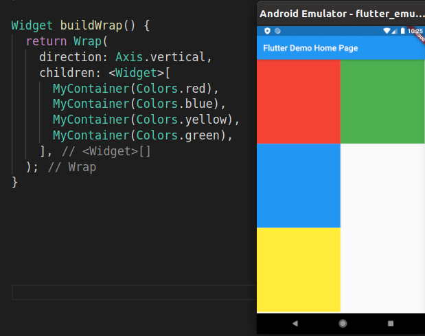The height and width of the screenshot is (336, 425).
Task: Click the buildWrap function name
Action: pyautogui.click(x=91, y=25)
